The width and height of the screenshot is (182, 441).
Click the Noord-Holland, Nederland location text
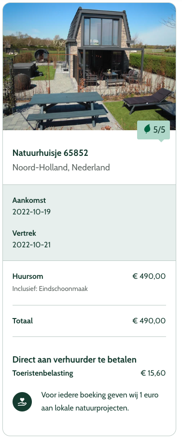61,167
